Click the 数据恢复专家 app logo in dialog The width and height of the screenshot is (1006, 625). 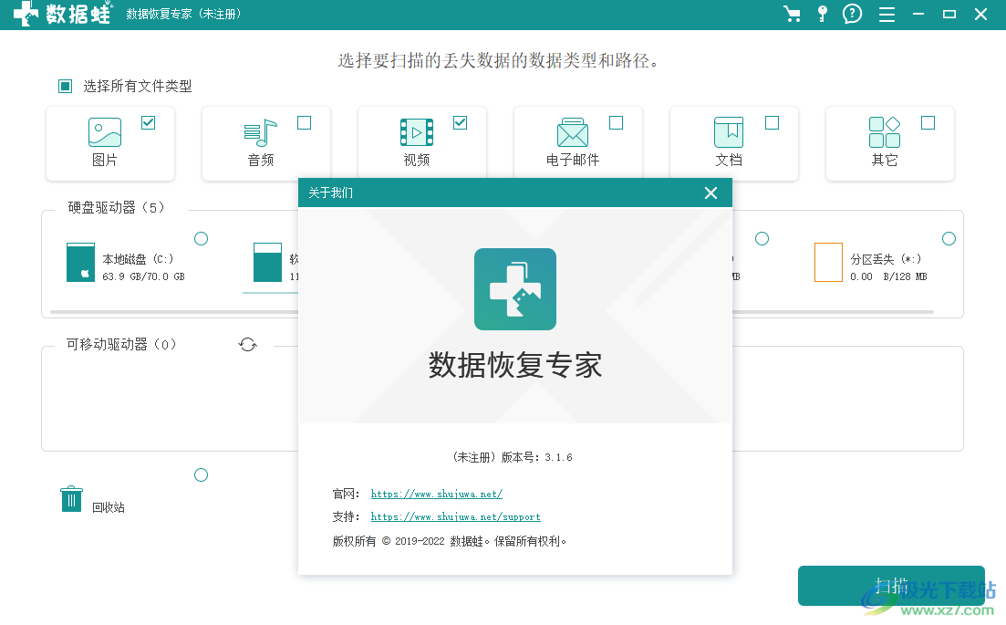click(x=515, y=289)
